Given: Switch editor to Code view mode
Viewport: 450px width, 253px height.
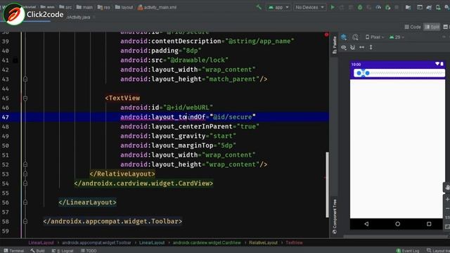Looking at the screenshot, I should click(413, 27).
